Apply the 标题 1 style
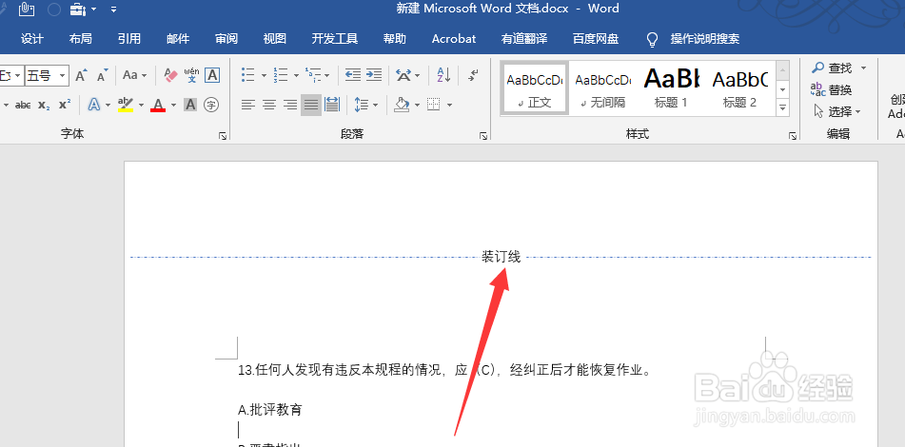905x447 pixels. click(x=671, y=88)
